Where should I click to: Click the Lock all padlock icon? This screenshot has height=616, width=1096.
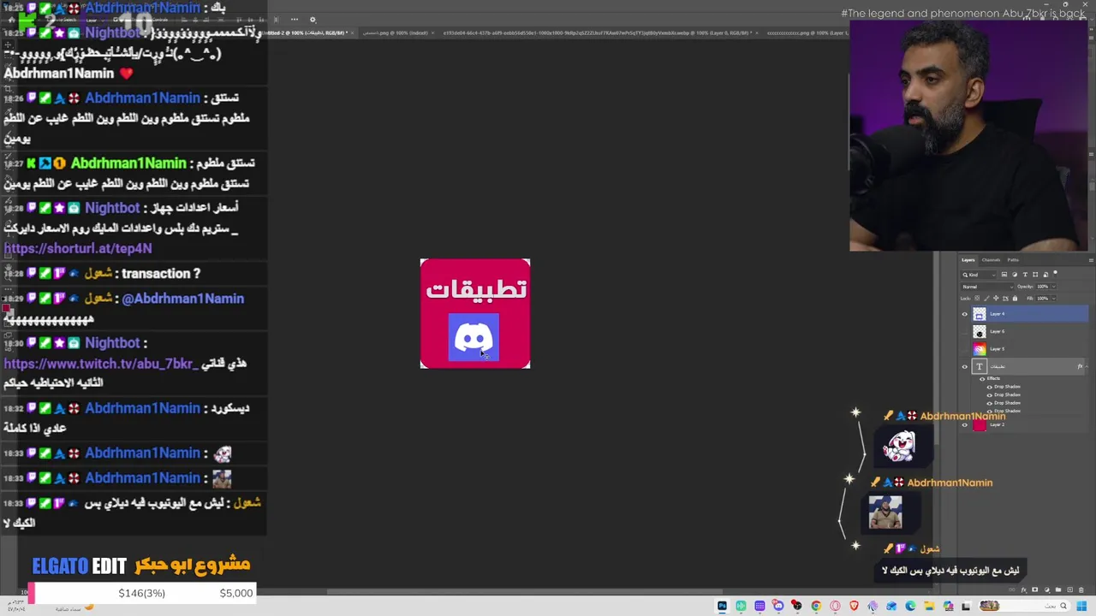tap(1015, 299)
